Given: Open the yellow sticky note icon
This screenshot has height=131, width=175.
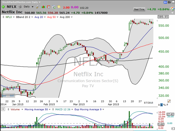Looking at the screenshot, I should pyautogui.click(x=59, y=7).
